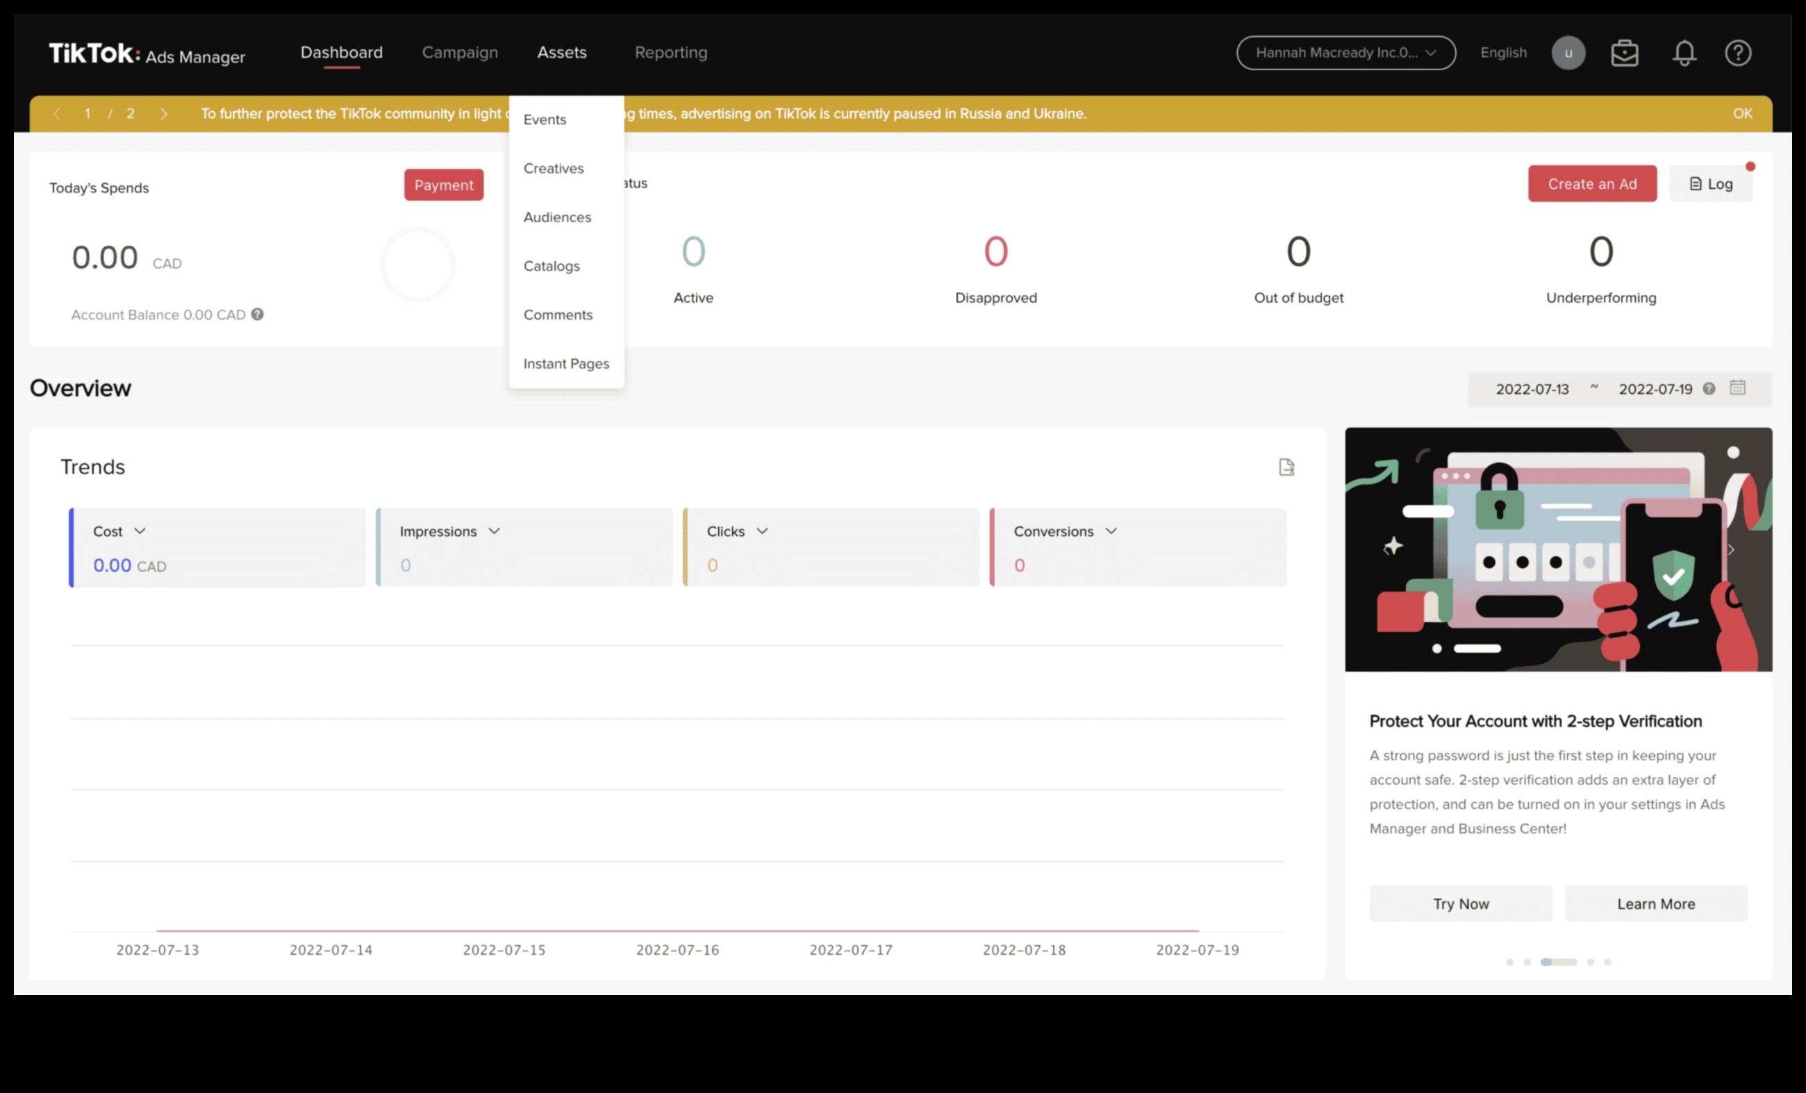Toggle the Clicks metric expander
Screen dimensions: 1806x1093
(x=763, y=530)
